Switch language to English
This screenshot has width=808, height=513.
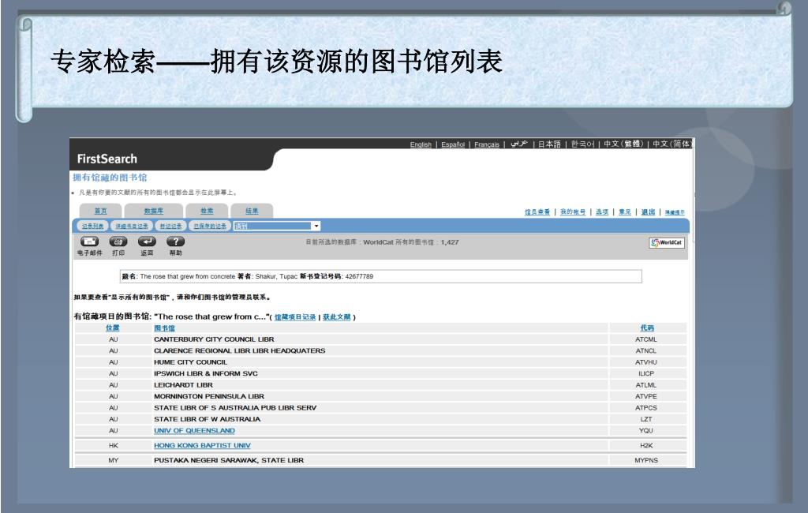point(421,144)
